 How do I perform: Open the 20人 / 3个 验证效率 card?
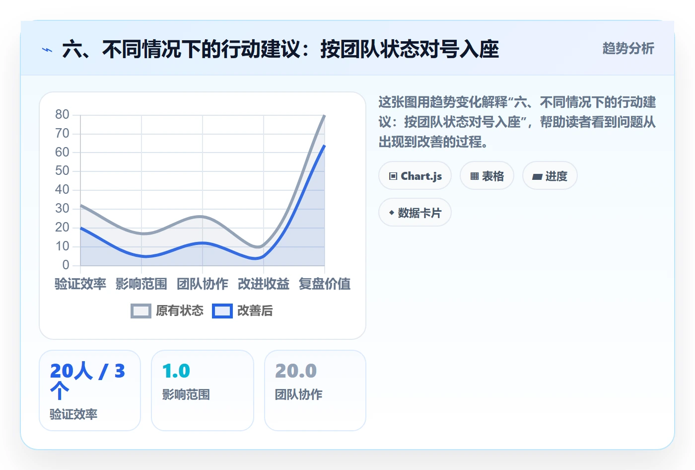pos(90,391)
